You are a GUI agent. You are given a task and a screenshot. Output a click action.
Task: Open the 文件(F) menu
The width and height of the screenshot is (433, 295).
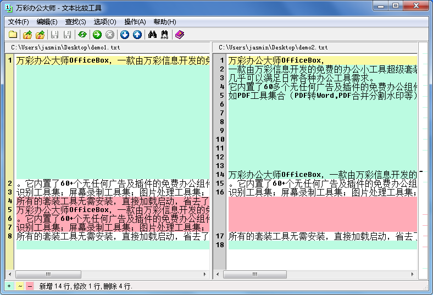[x=18, y=22]
